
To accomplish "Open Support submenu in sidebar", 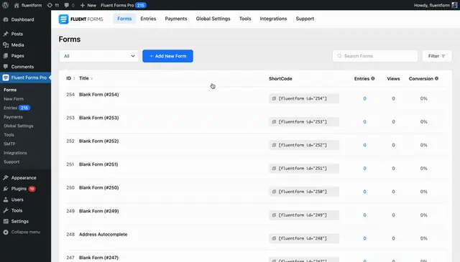I will (11, 162).
